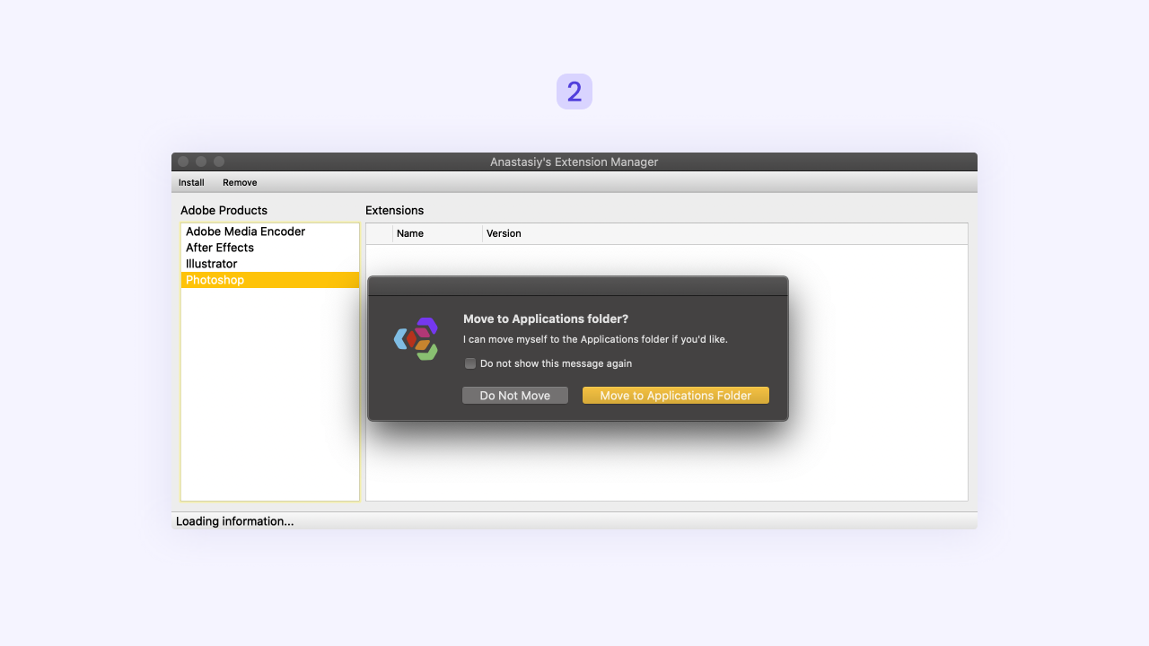Viewport: 1149px width, 646px height.
Task: Choose Do Not Move in dialog
Action: click(x=515, y=396)
